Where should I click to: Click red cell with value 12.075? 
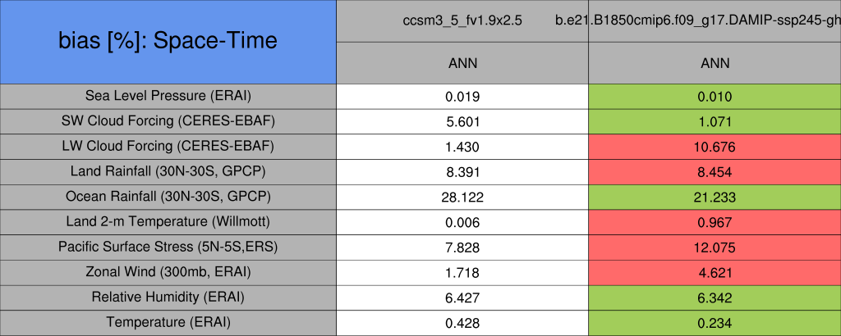[x=715, y=247]
